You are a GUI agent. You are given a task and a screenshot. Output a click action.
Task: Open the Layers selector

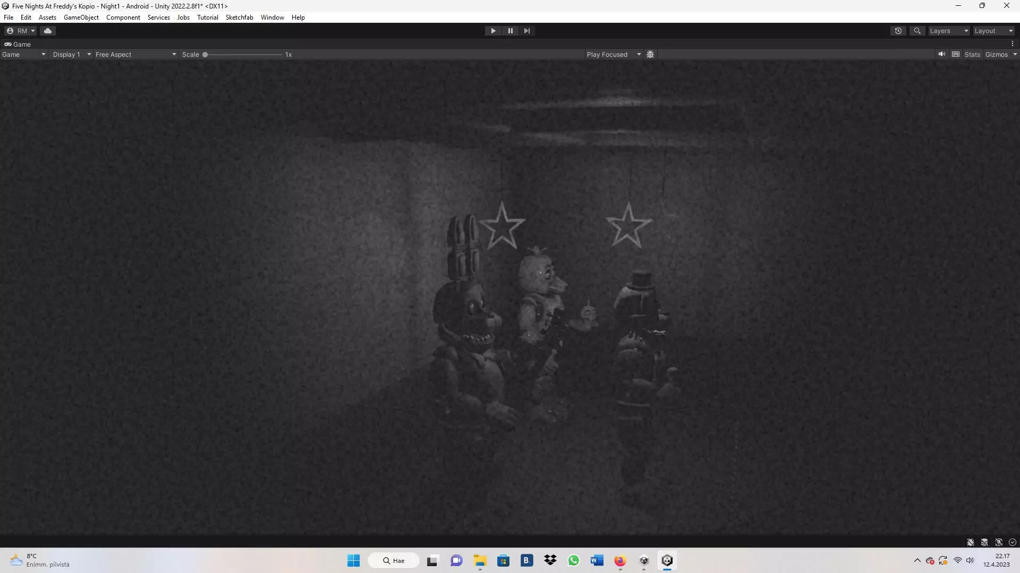tap(949, 30)
